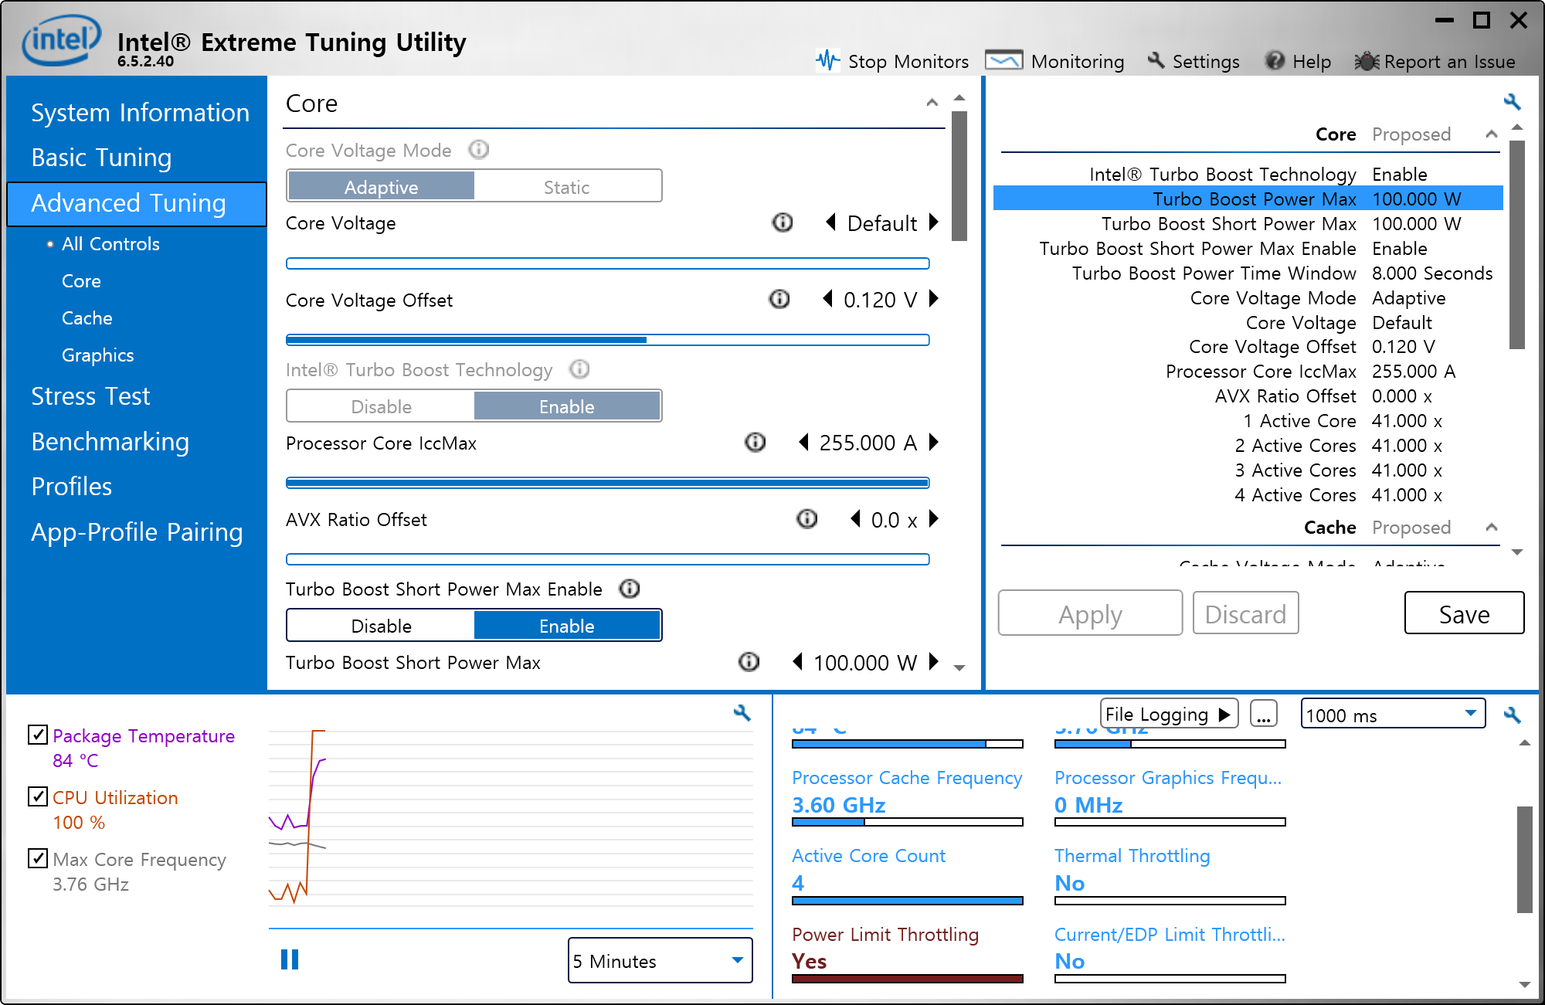Toggle Max Core Frequency checkbox
1545x1005 pixels.
37,858
